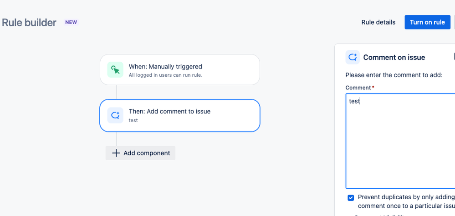The height and width of the screenshot is (216, 455).
Task: Select the When: Manually triggered step title
Action: [x=165, y=67]
